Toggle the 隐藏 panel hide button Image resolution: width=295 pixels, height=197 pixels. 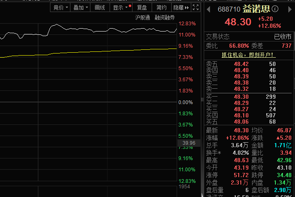click(x=181, y=7)
